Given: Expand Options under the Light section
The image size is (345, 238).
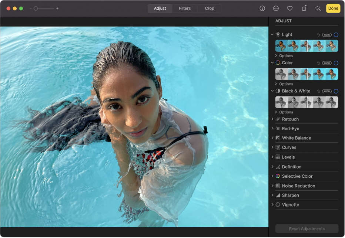Looking at the screenshot, I should pyautogui.click(x=285, y=55).
